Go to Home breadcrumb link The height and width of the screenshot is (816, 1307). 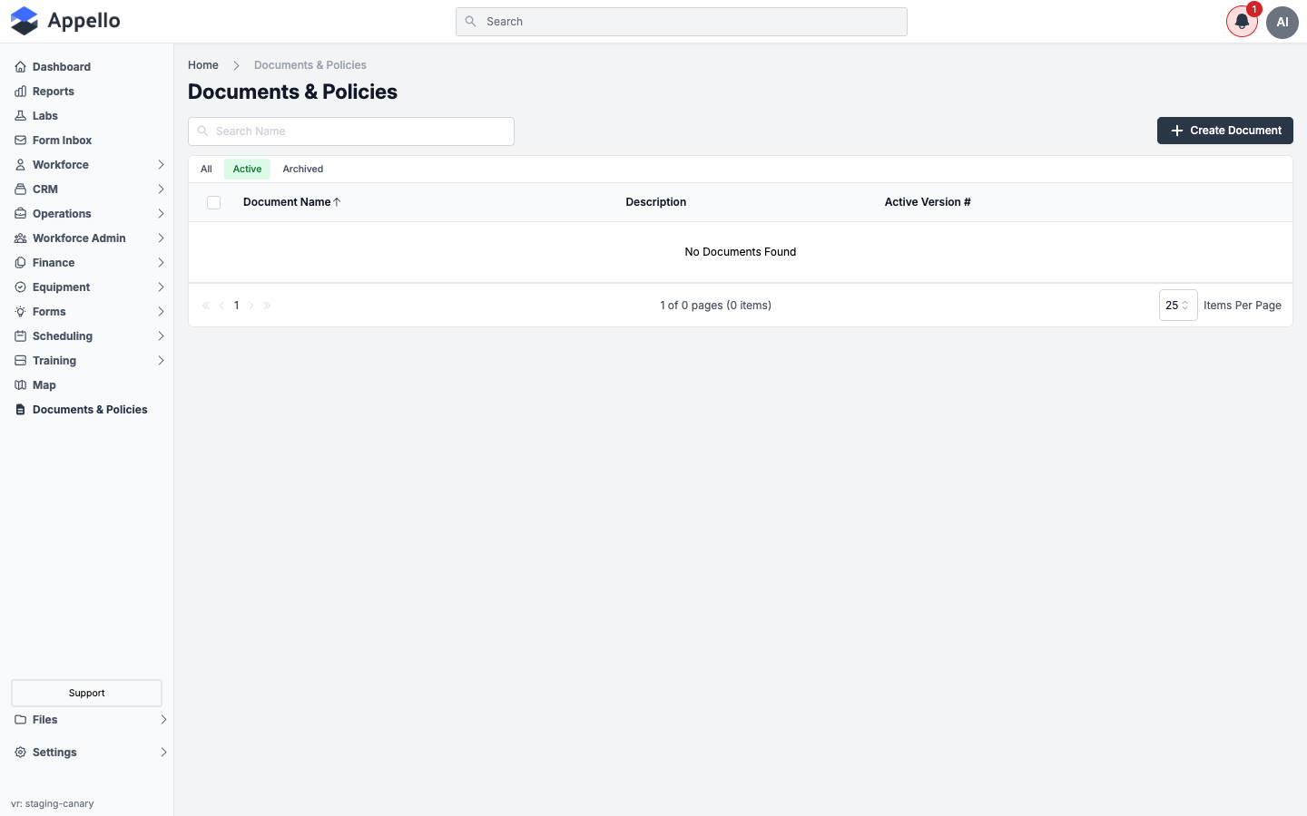point(203,65)
